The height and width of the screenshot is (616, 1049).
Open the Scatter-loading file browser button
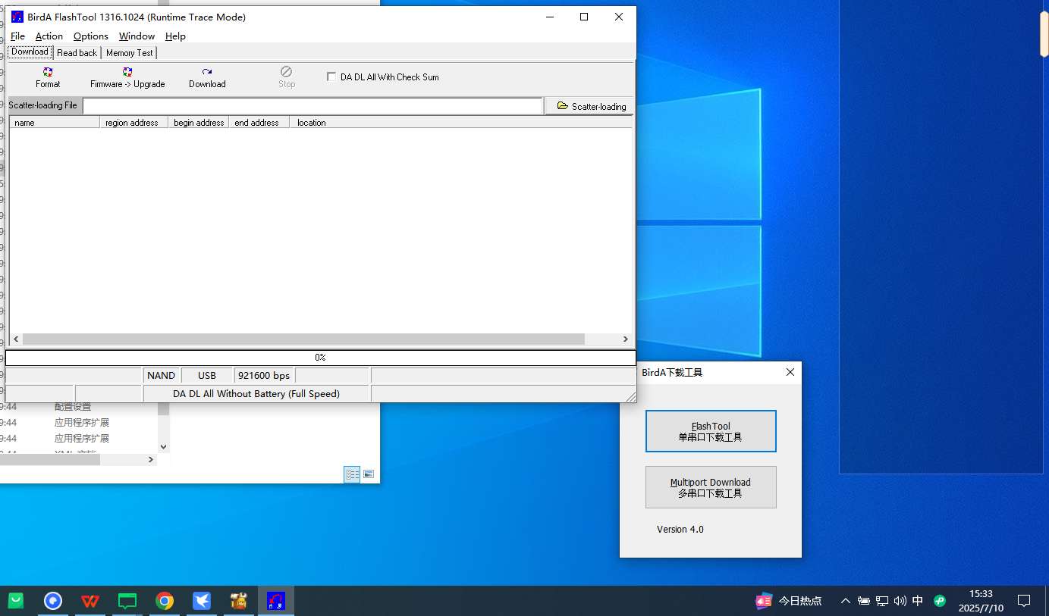(x=591, y=106)
